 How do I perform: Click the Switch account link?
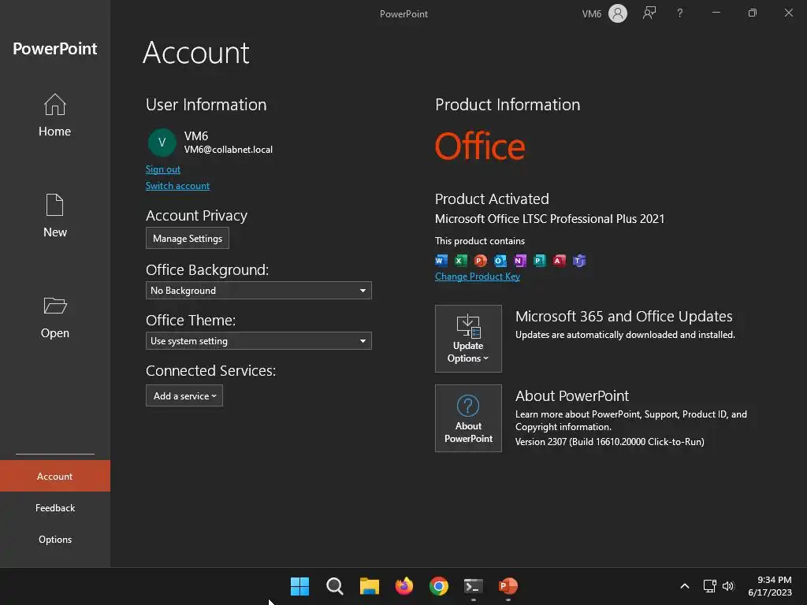pyautogui.click(x=177, y=186)
